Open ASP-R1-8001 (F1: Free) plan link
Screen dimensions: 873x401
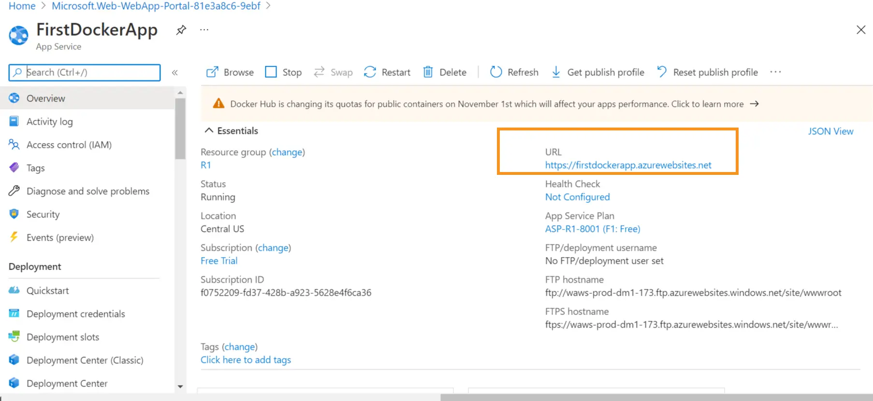593,229
